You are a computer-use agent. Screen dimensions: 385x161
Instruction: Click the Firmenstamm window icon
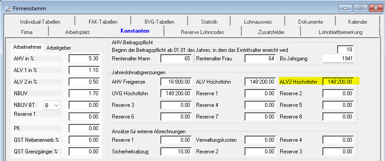[7, 8]
